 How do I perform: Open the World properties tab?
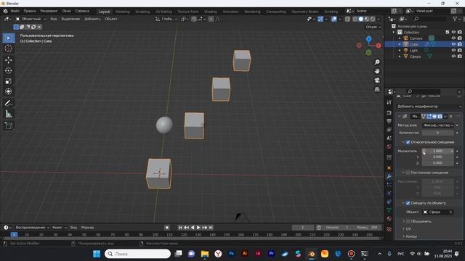pos(389,146)
